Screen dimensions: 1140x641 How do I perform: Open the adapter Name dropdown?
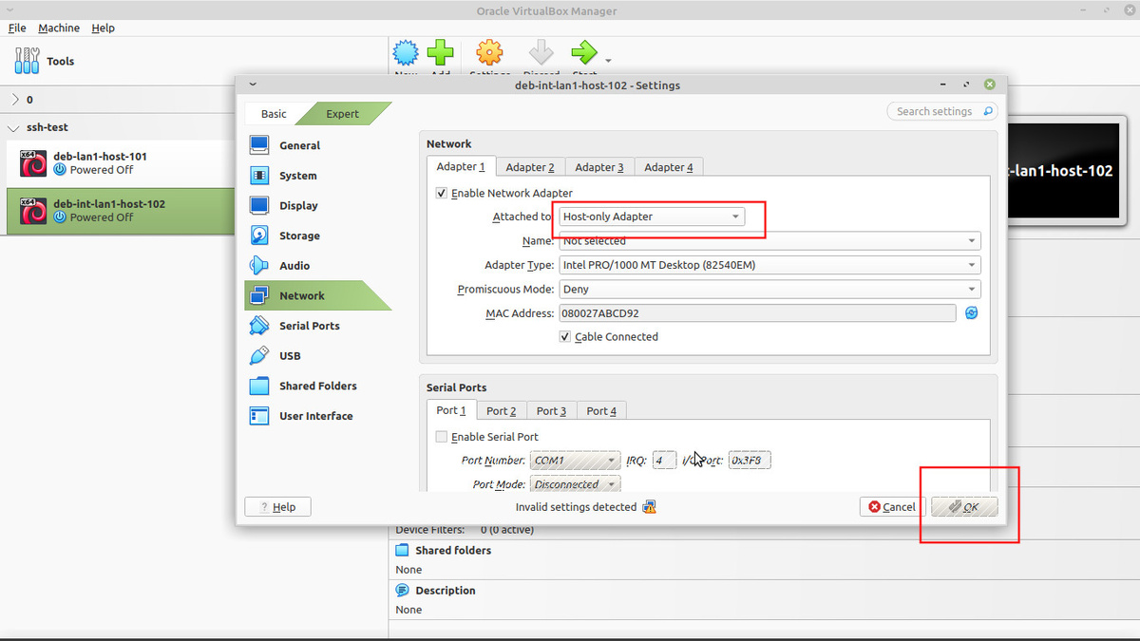[x=769, y=241]
